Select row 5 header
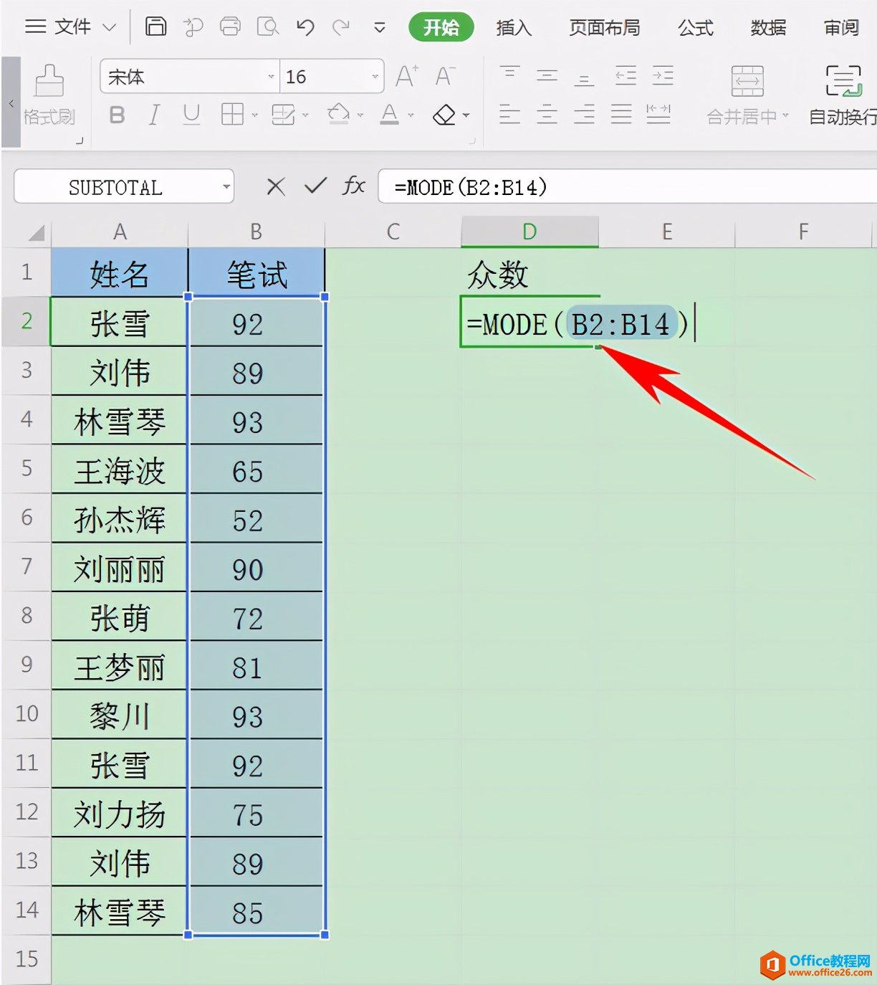The height and width of the screenshot is (985, 877). [x=27, y=468]
